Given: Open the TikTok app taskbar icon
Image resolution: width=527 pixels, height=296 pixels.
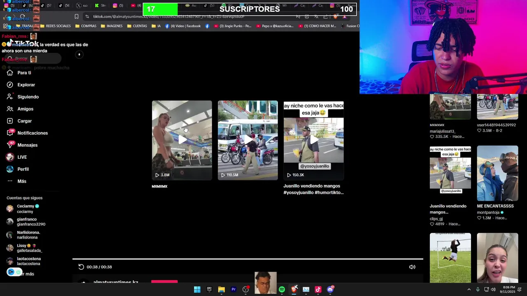Looking at the screenshot, I should [x=318, y=289].
